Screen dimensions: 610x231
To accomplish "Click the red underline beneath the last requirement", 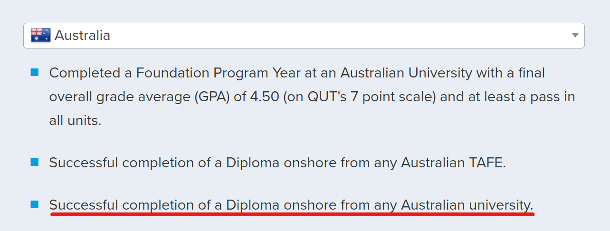I will point(292,214).
